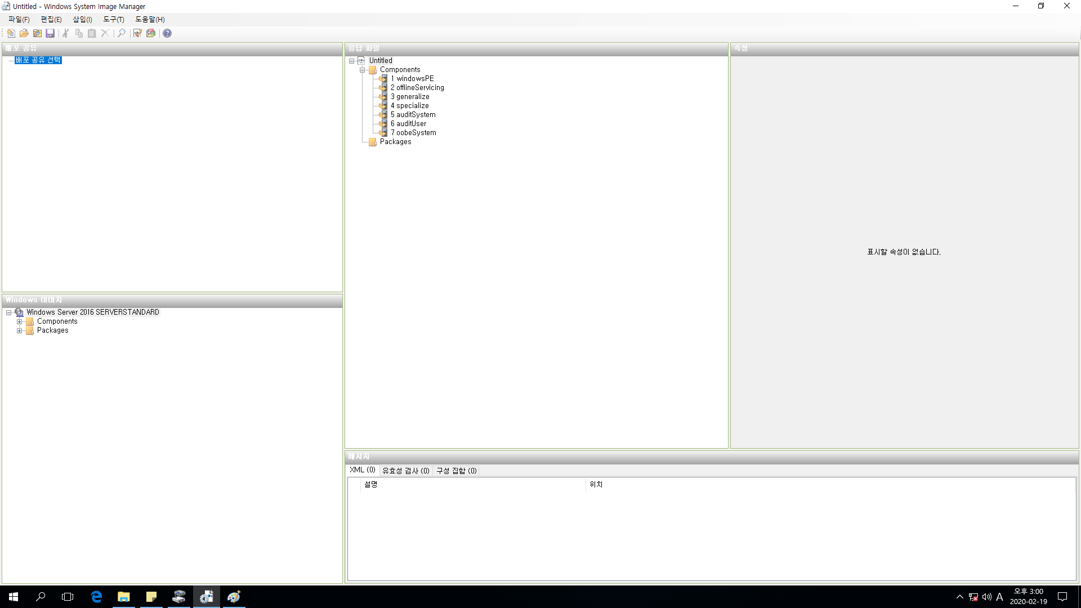Click 배포 공유 선택 in distribution share pane
1081x608 pixels.
tap(38, 60)
